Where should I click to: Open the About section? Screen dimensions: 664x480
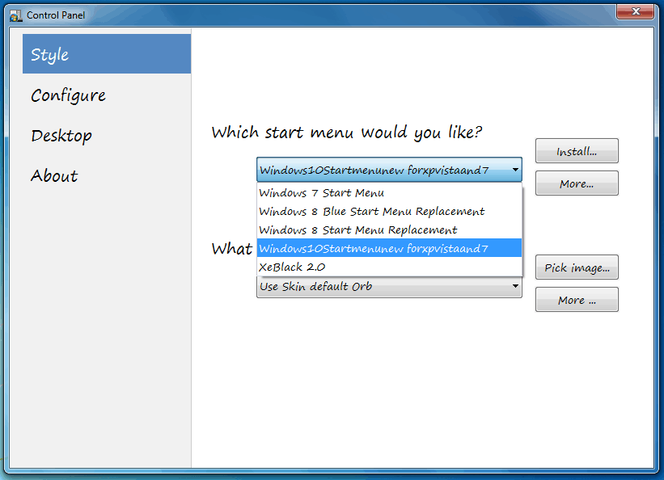pyautogui.click(x=54, y=175)
